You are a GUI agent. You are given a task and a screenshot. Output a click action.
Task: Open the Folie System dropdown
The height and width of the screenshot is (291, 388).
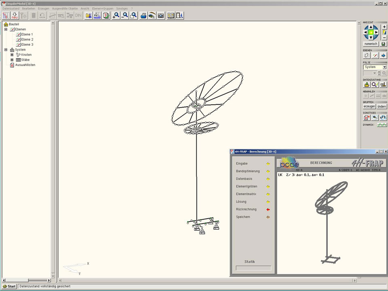[384, 67]
